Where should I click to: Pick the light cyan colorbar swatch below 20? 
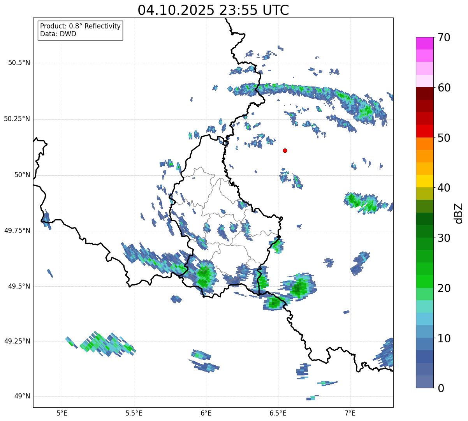(x=425, y=307)
